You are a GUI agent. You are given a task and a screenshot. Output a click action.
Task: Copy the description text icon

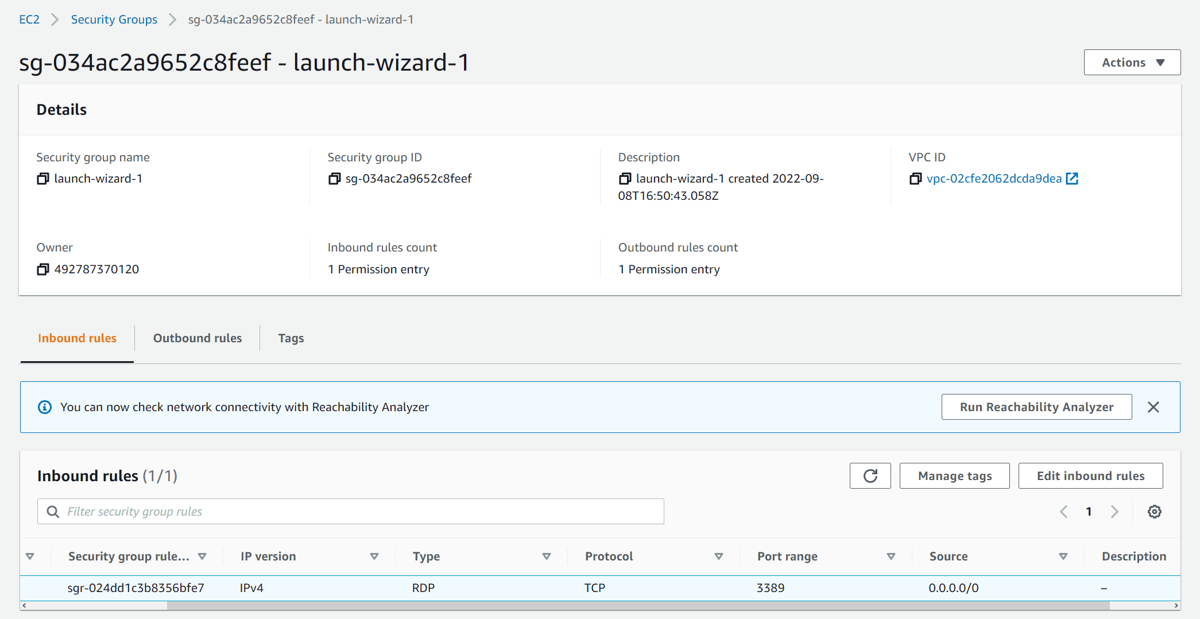pos(625,179)
